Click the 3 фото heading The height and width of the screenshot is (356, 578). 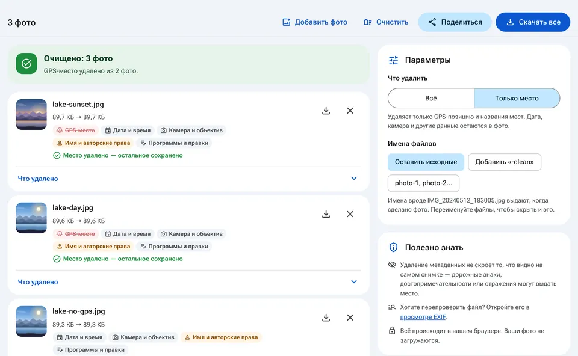pos(22,22)
